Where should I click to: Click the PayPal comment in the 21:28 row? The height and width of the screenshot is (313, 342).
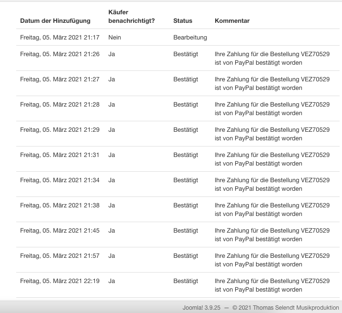click(272, 109)
